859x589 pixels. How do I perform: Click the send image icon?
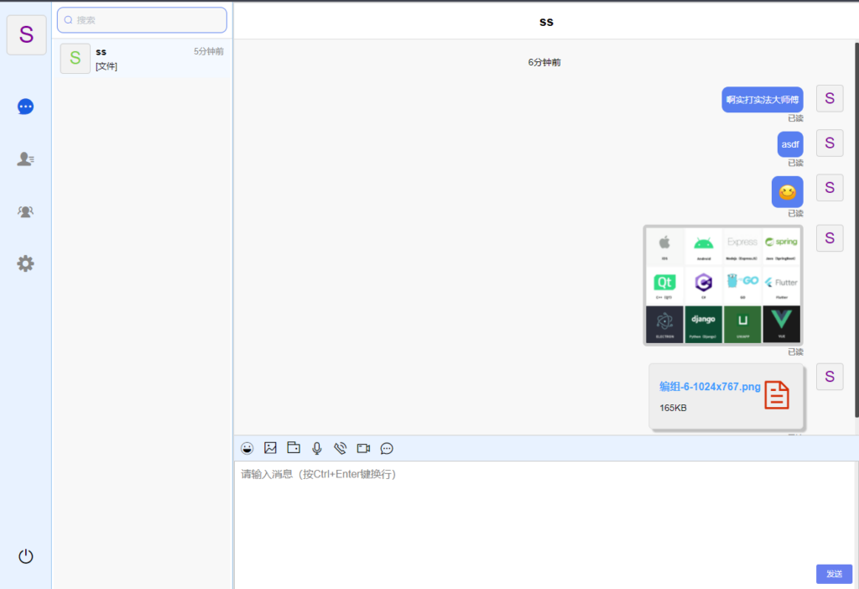click(x=270, y=448)
